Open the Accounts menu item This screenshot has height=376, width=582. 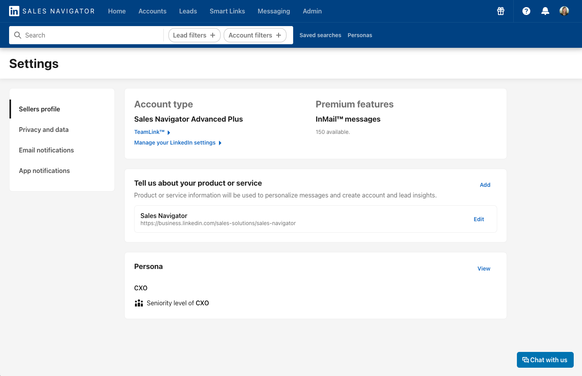[x=152, y=11]
